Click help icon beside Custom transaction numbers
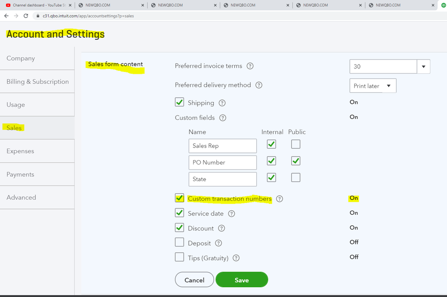 point(279,199)
